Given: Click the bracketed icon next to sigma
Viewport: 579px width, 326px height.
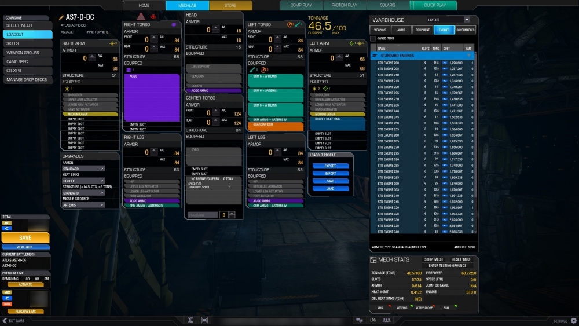Looking at the screenshot, I should [204, 320].
